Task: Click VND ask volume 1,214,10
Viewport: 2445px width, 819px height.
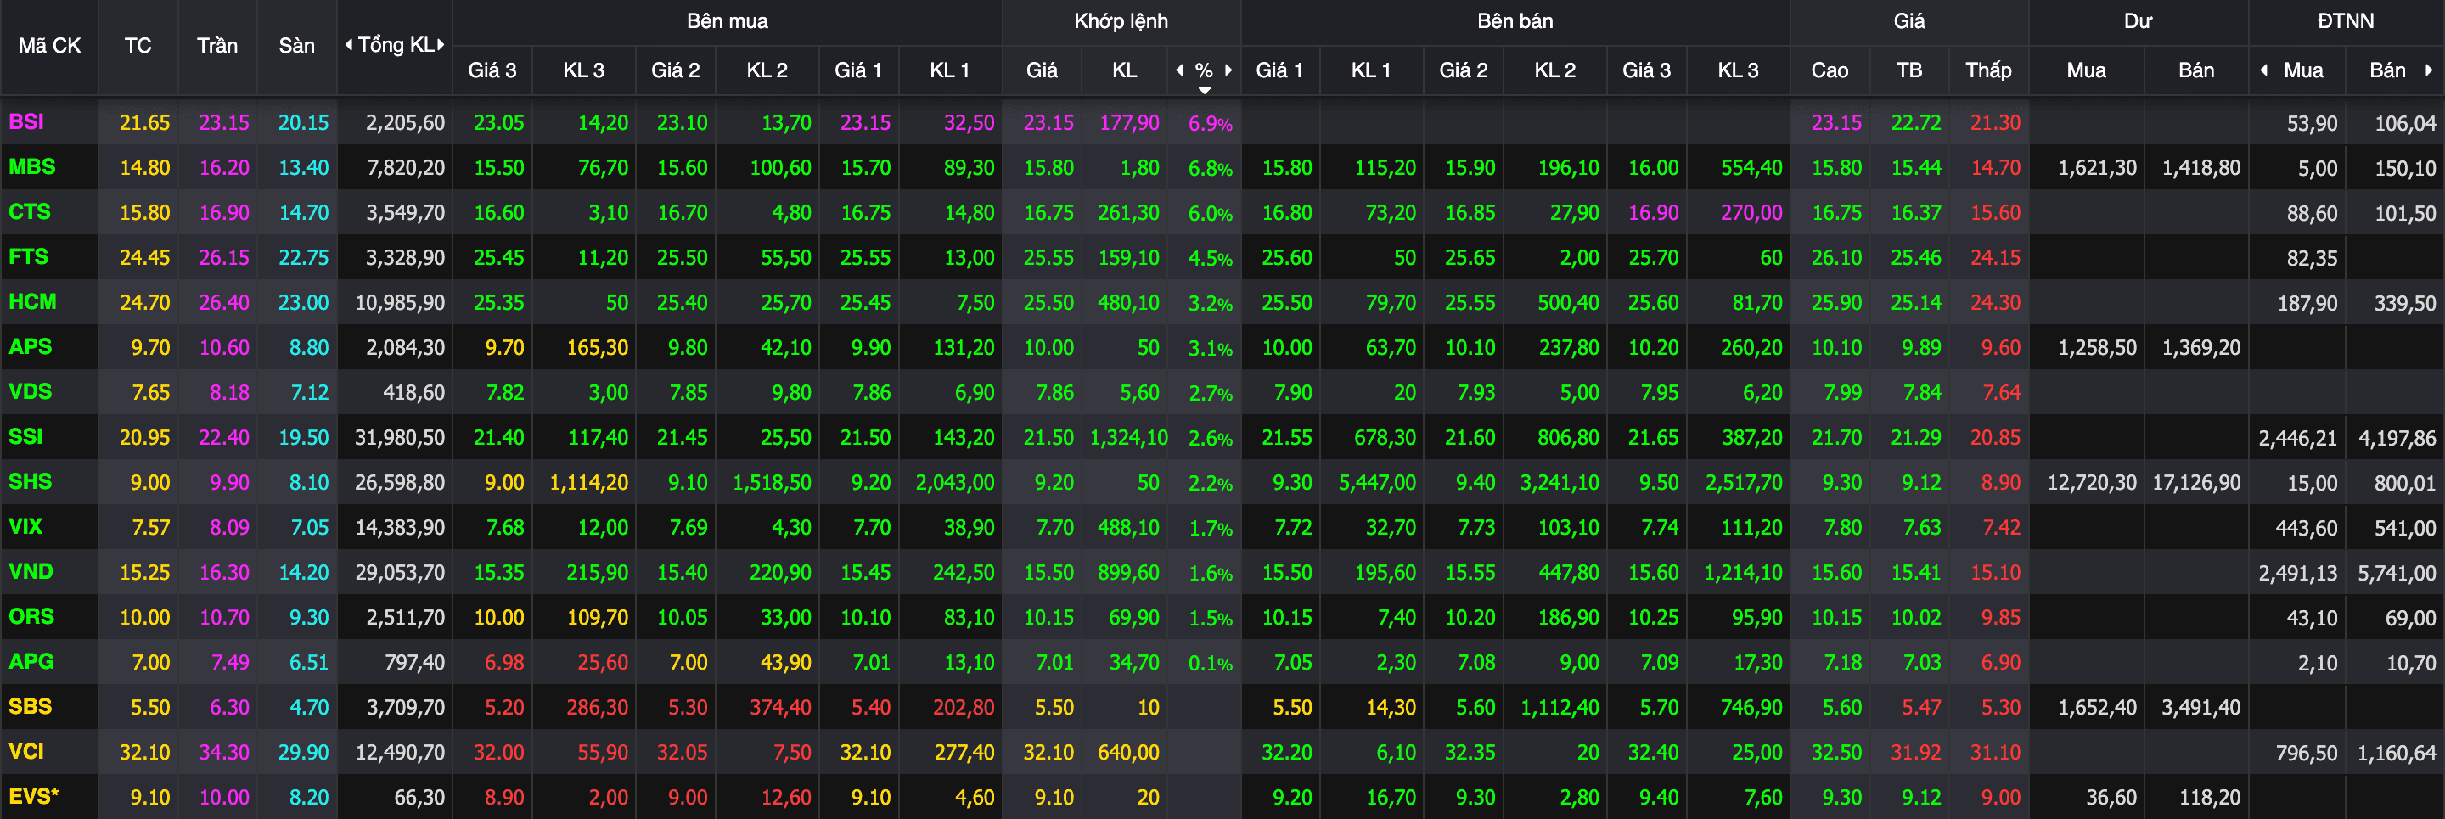Action: [1743, 573]
